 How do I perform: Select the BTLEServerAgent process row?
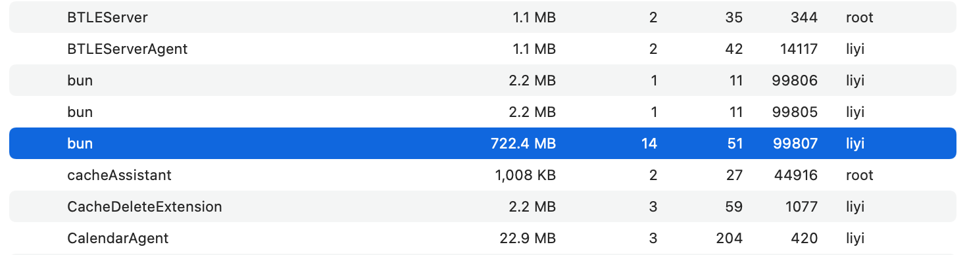(483, 49)
